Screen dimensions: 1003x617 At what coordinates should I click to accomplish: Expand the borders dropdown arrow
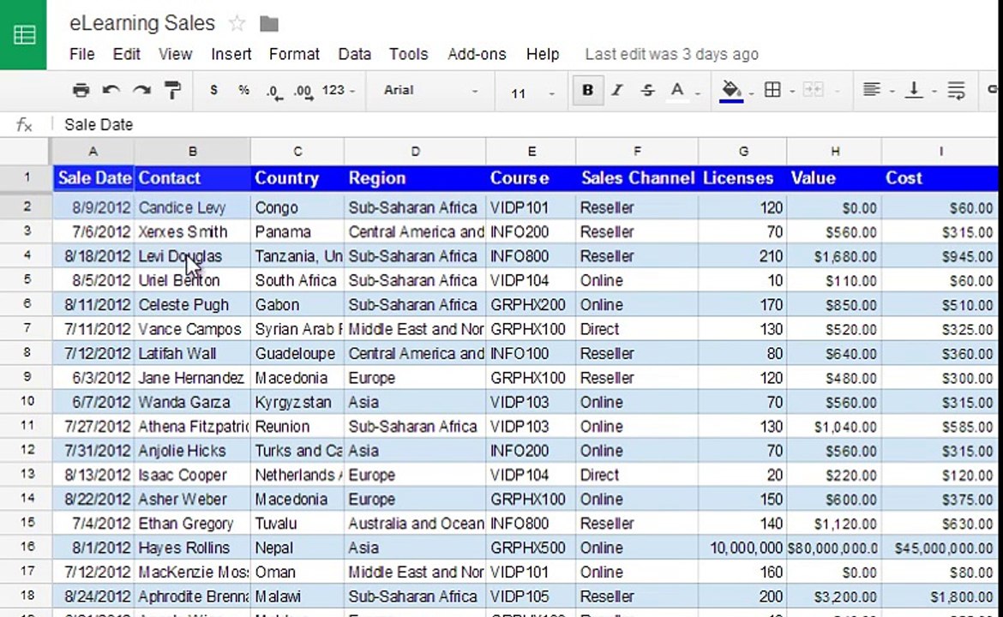[792, 92]
